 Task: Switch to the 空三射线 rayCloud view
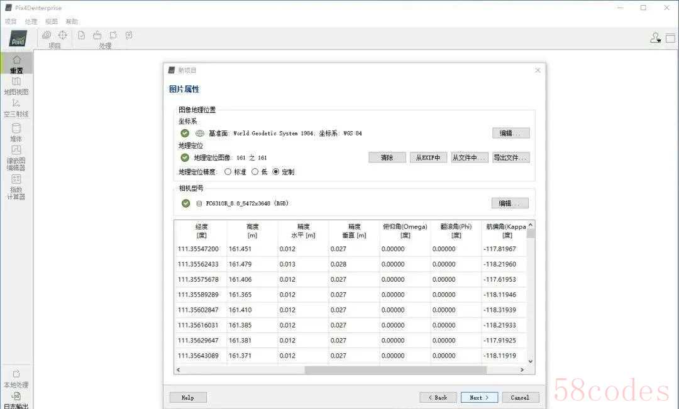click(x=16, y=108)
